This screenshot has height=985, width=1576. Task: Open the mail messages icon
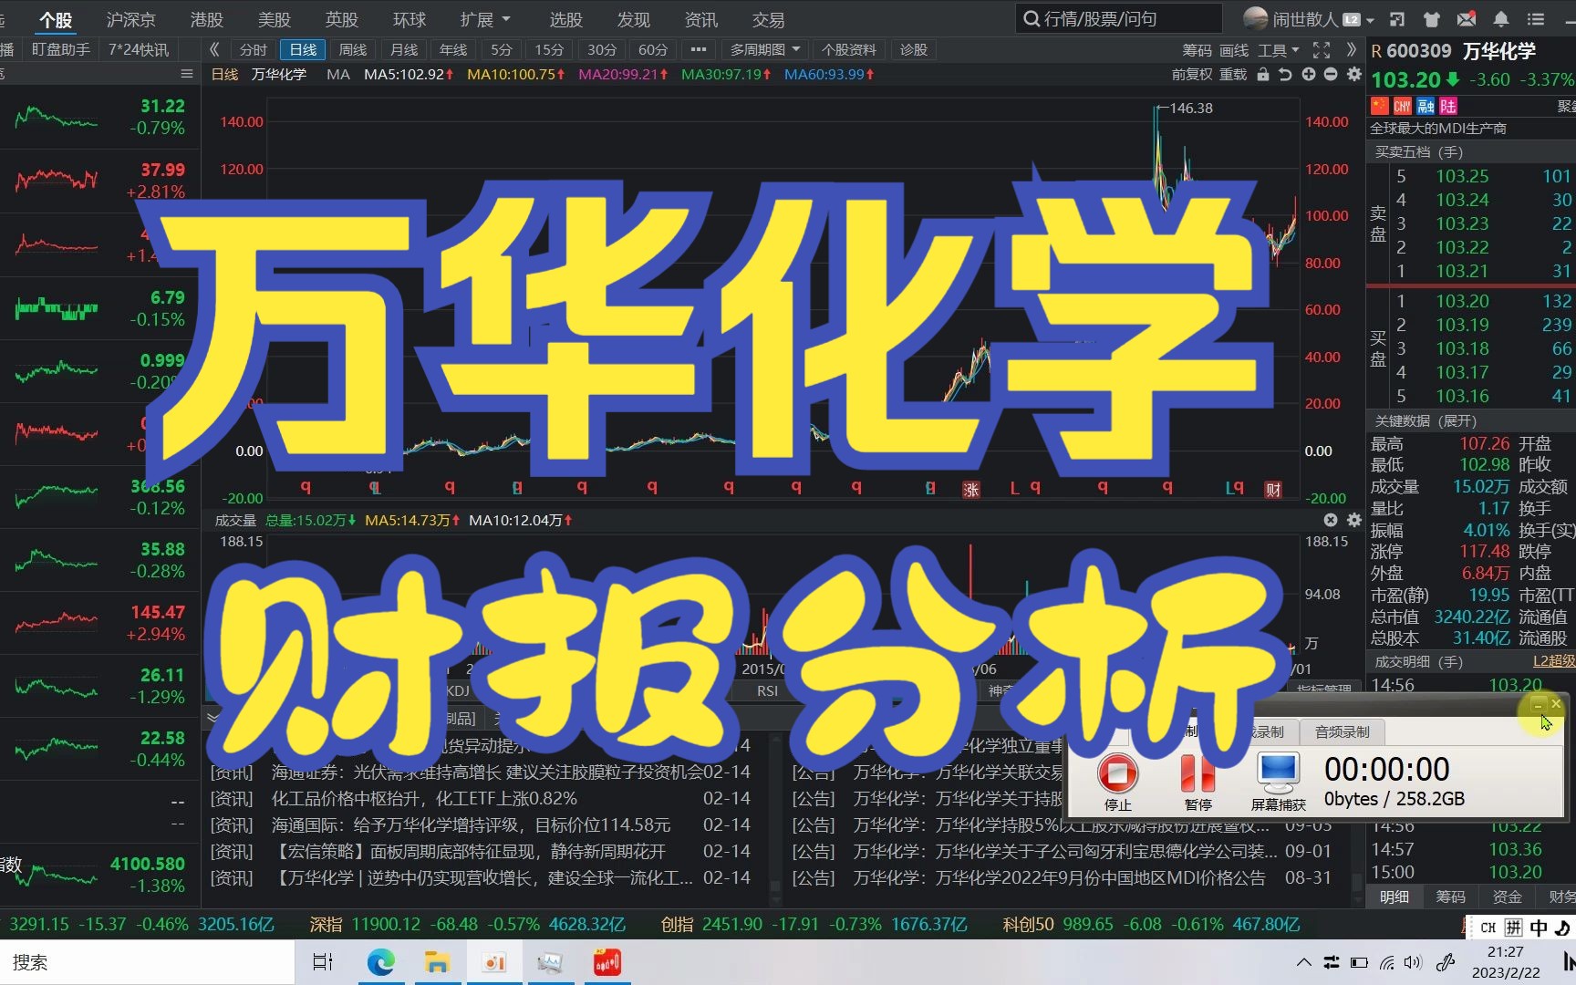(x=1466, y=19)
